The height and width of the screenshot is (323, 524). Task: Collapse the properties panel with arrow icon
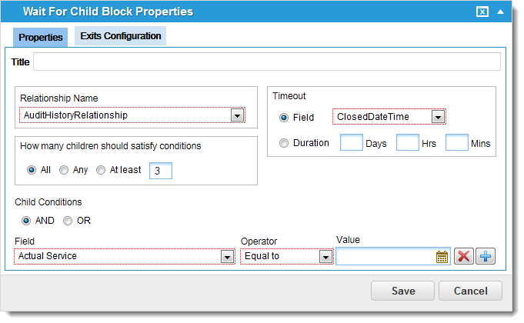click(x=501, y=12)
